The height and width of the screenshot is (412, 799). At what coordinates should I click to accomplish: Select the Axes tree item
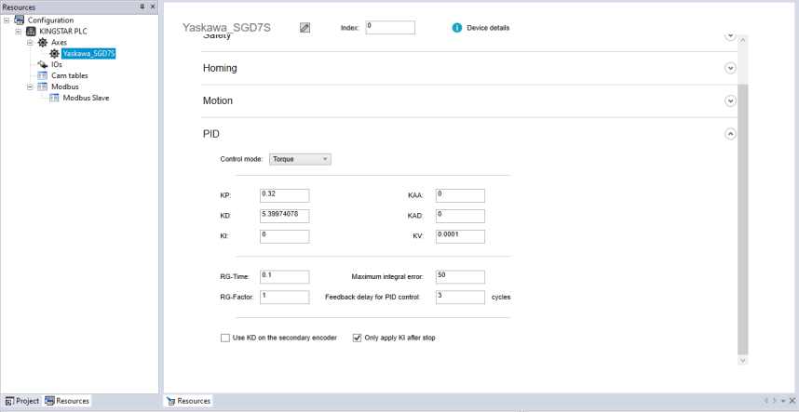pyautogui.click(x=59, y=43)
